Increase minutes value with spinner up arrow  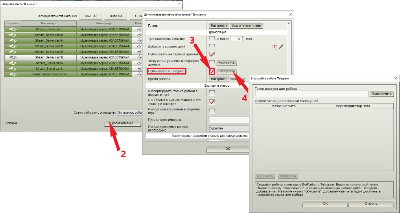[x=243, y=38]
